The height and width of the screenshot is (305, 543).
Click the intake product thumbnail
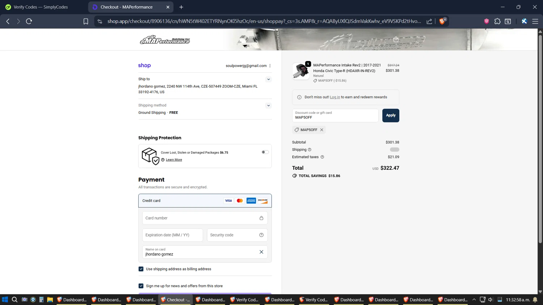click(x=301, y=71)
